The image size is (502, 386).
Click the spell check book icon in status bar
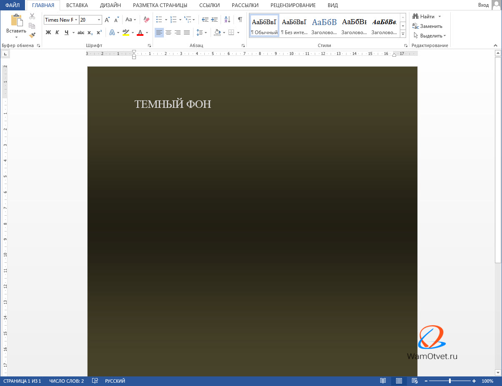(x=95, y=381)
